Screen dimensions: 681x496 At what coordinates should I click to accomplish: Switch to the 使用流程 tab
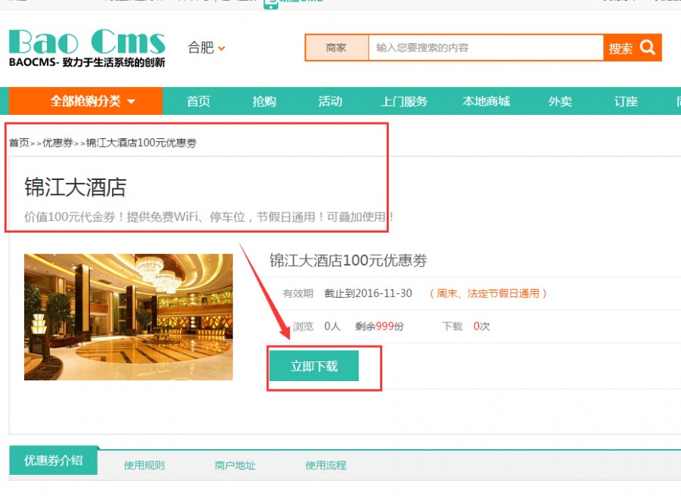pos(325,466)
